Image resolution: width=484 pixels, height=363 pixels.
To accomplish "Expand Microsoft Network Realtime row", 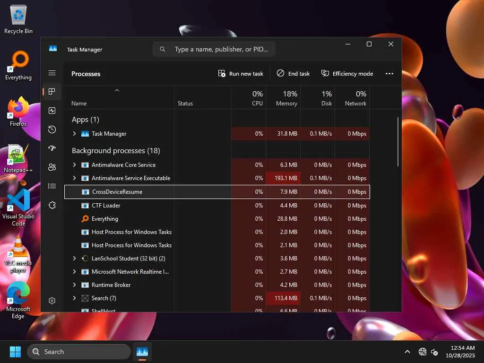I will pos(74,271).
